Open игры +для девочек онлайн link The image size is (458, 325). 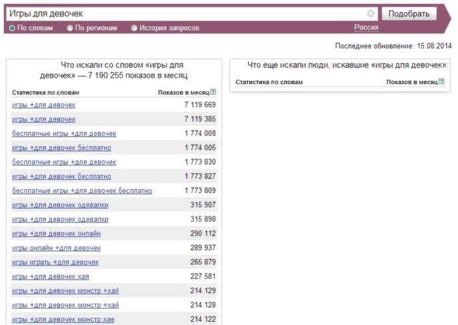(x=57, y=234)
